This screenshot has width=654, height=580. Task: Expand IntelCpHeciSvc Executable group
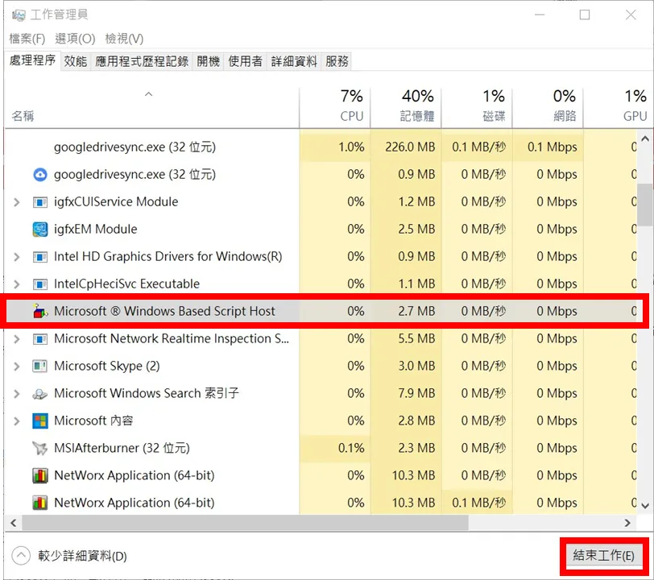click(17, 284)
